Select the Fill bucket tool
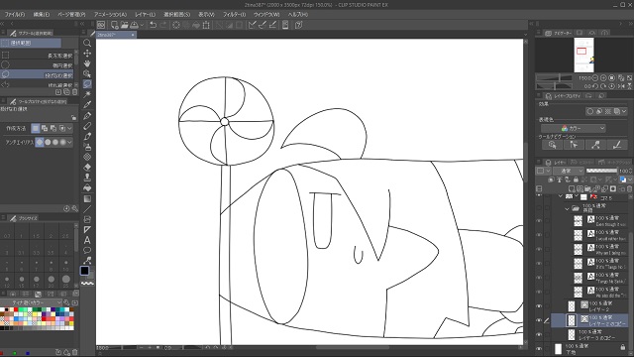 click(x=87, y=188)
